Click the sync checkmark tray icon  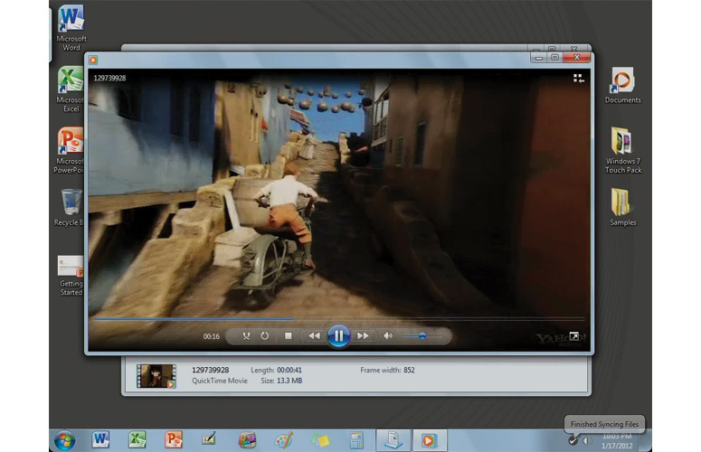[573, 441]
